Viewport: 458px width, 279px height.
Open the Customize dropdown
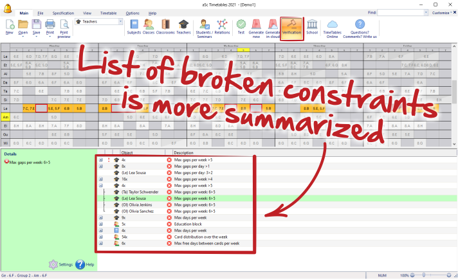click(x=442, y=13)
